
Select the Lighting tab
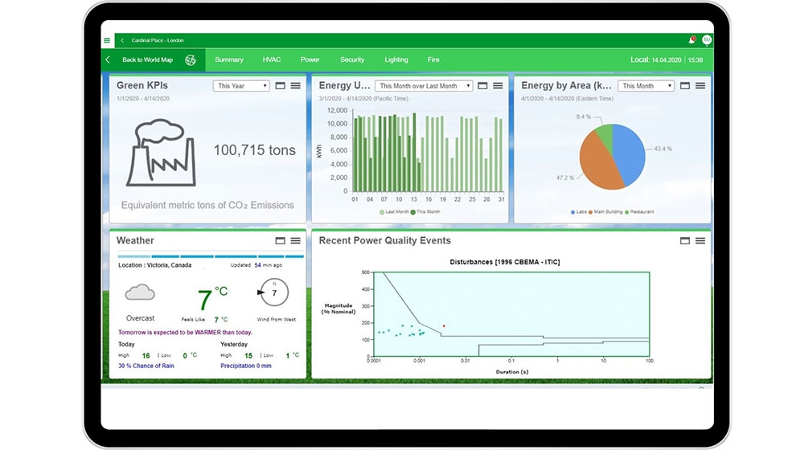click(396, 59)
